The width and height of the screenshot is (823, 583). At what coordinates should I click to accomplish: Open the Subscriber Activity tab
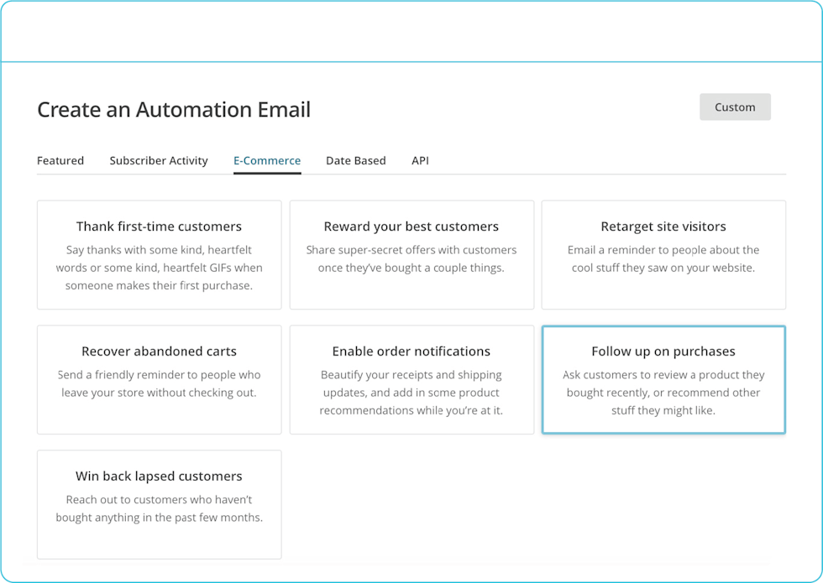coord(159,160)
